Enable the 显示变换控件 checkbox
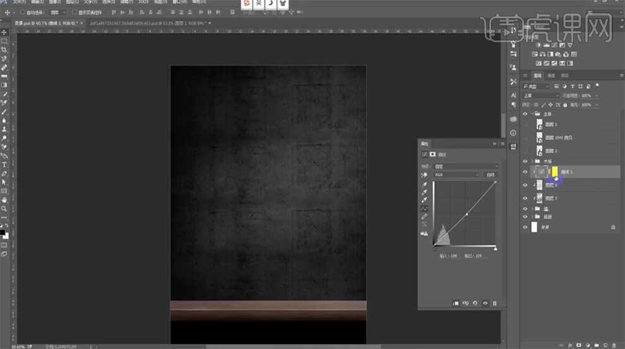The image size is (625, 349). [x=74, y=12]
